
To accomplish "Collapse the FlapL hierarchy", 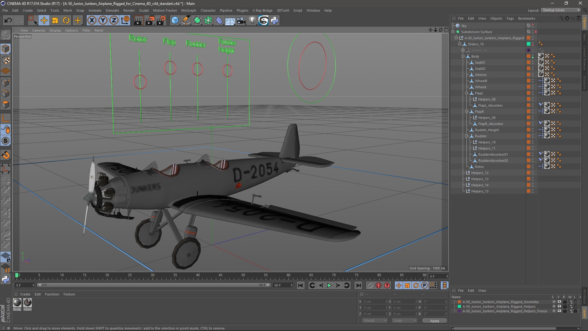I will coord(467,93).
